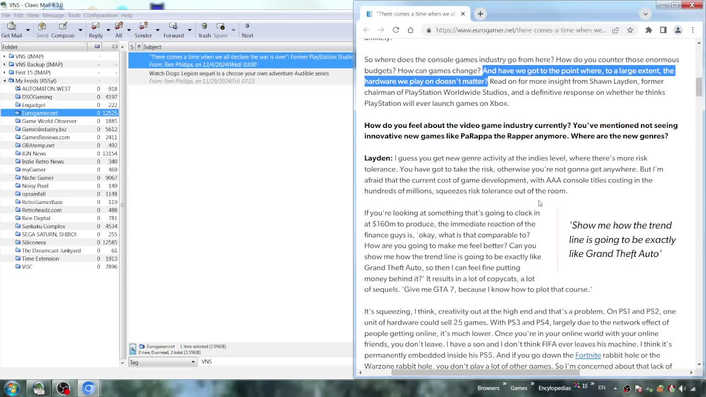Viewport: 706px width, 397px height.
Task: Open the browser Extensions puzzle icon
Action: [x=649, y=30]
